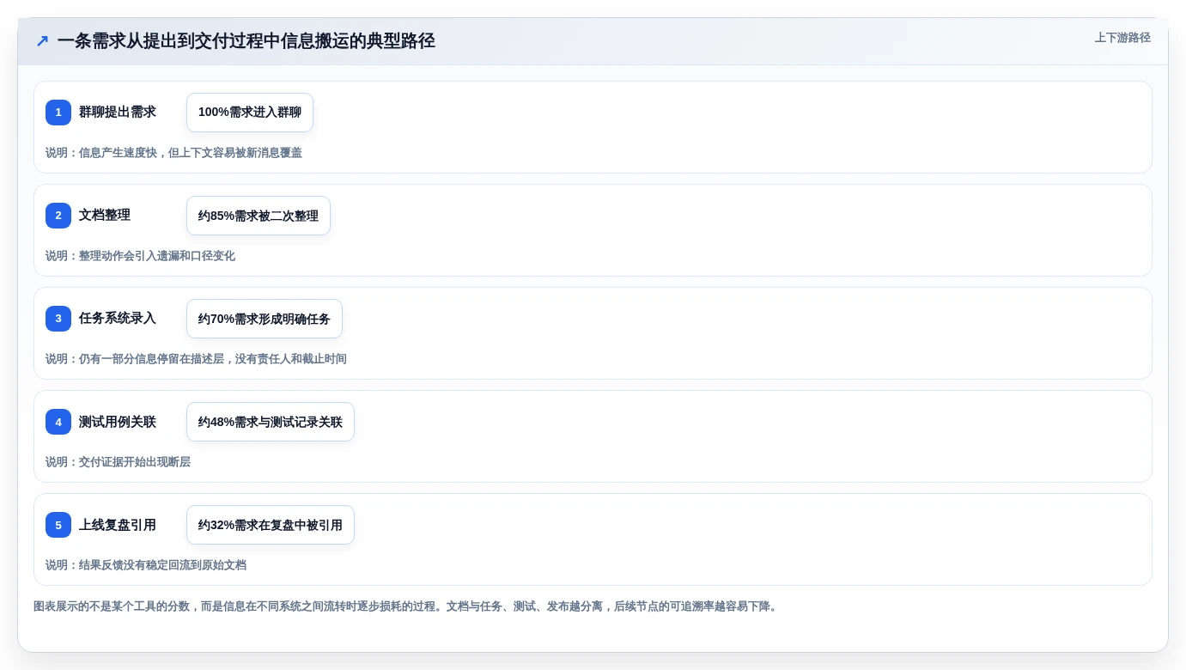The width and height of the screenshot is (1186, 670).
Task: Click description 结果反馈没有稳定回流到原始文档
Action: coord(146,565)
